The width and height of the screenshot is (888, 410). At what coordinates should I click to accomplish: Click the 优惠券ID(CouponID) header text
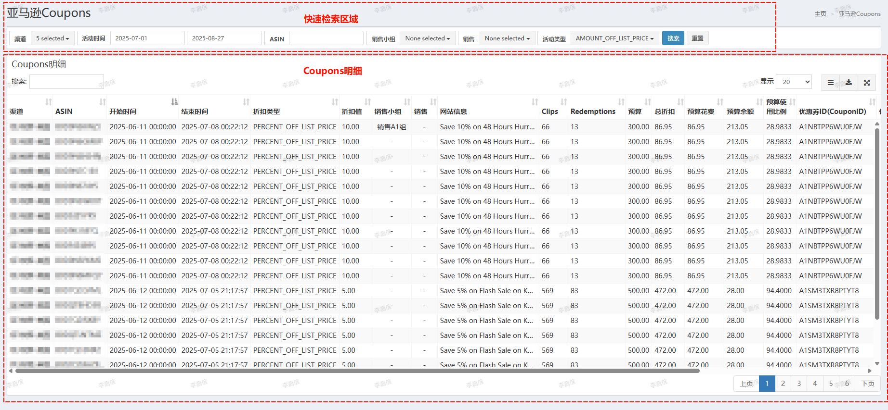(832, 112)
